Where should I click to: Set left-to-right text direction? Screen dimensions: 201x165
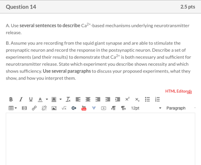pos(113,108)
